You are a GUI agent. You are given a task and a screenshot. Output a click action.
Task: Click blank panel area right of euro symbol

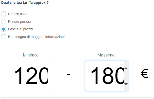151,73
